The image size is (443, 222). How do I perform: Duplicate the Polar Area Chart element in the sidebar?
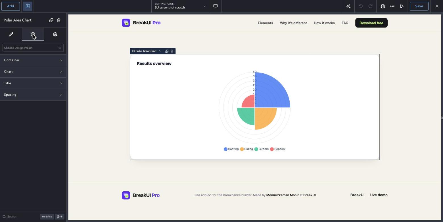coord(51,20)
